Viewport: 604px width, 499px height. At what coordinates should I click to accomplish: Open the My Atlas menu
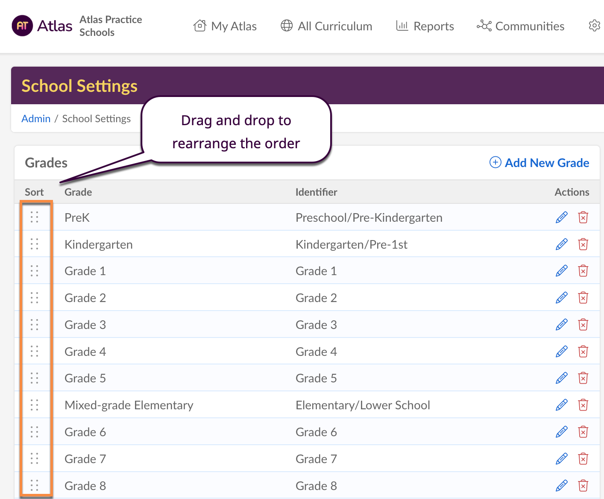(225, 26)
